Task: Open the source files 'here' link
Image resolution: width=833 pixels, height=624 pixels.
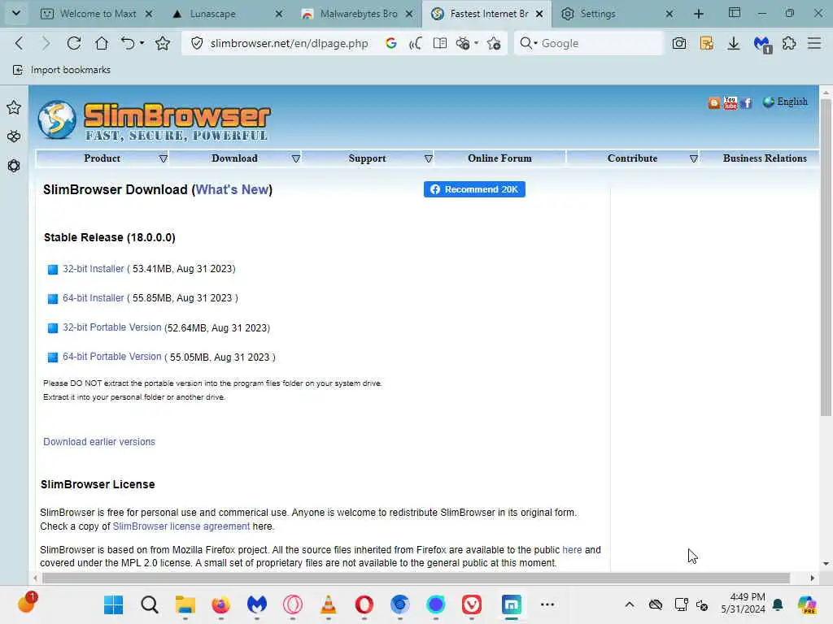Action: point(572,550)
